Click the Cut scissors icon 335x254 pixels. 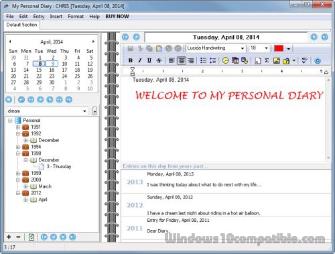(x=140, y=48)
